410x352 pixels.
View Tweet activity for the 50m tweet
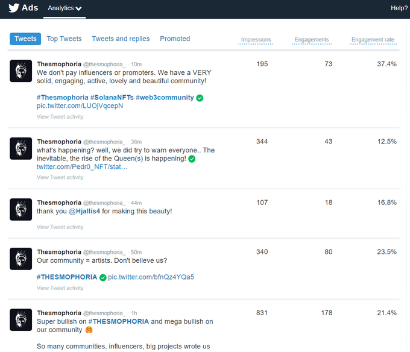(x=60, y=288)
